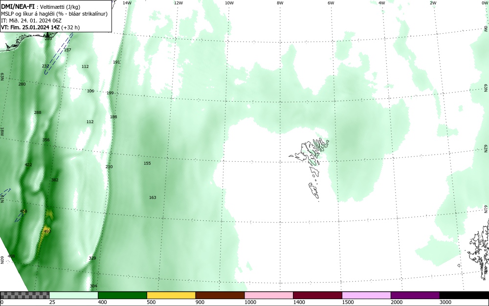This screenshot has height=306, width=489.
Task: Click the map value 210
Action: click(109, 167)
